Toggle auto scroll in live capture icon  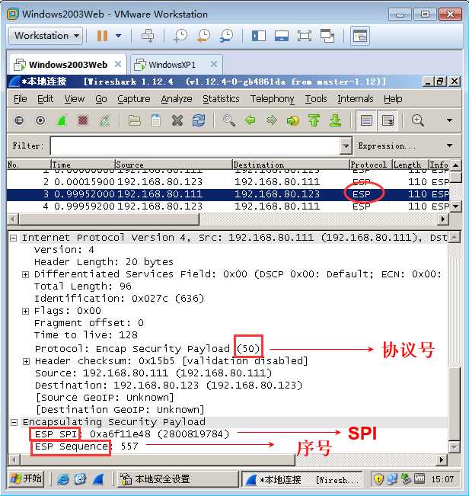(388, 120)
